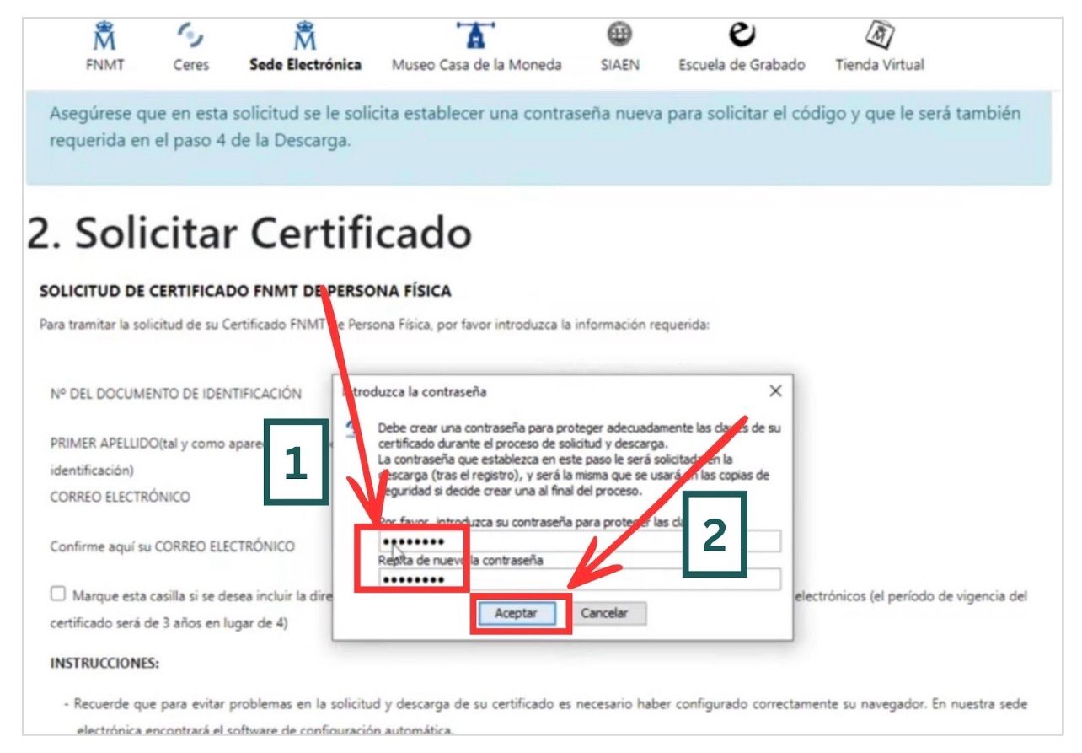Click the SIAEN globe icon
The height and width of the screenshot is (753, 1082).
tap(621, 35)
